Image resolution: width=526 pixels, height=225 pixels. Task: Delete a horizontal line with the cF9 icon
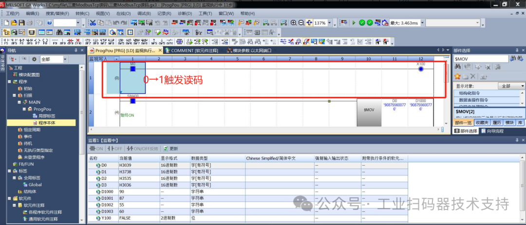70,42
